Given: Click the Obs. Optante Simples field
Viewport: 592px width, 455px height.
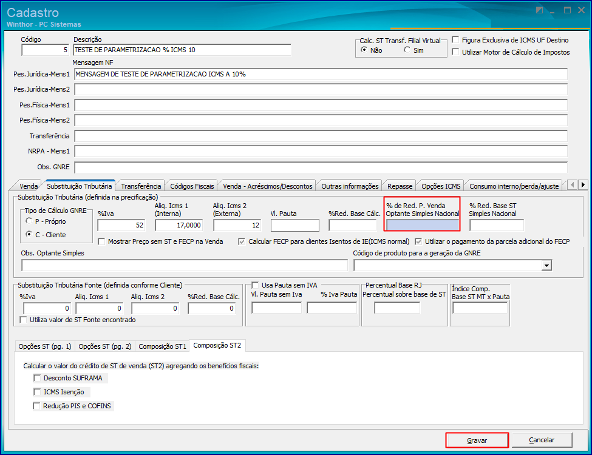Looking at the screenshot, I should [x=184, y=266].
